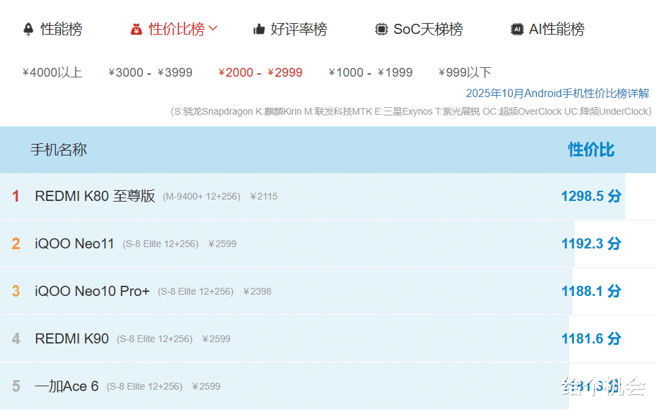Open 2025年10月Android手机性价比榜详解 link
Viewport: 656px width, 410px height.
[x=558, y=94]
